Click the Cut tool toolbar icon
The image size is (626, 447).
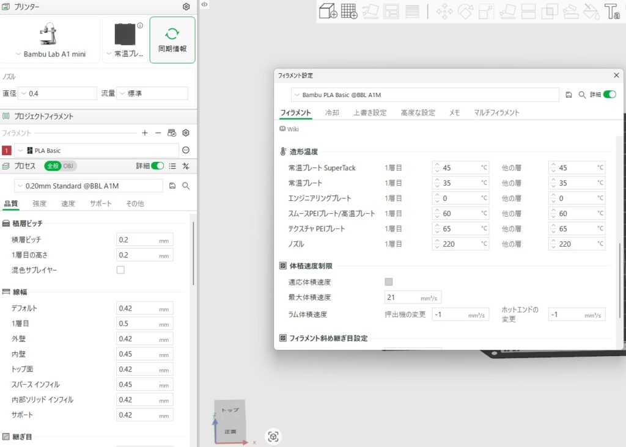click(x=528, y=11)
